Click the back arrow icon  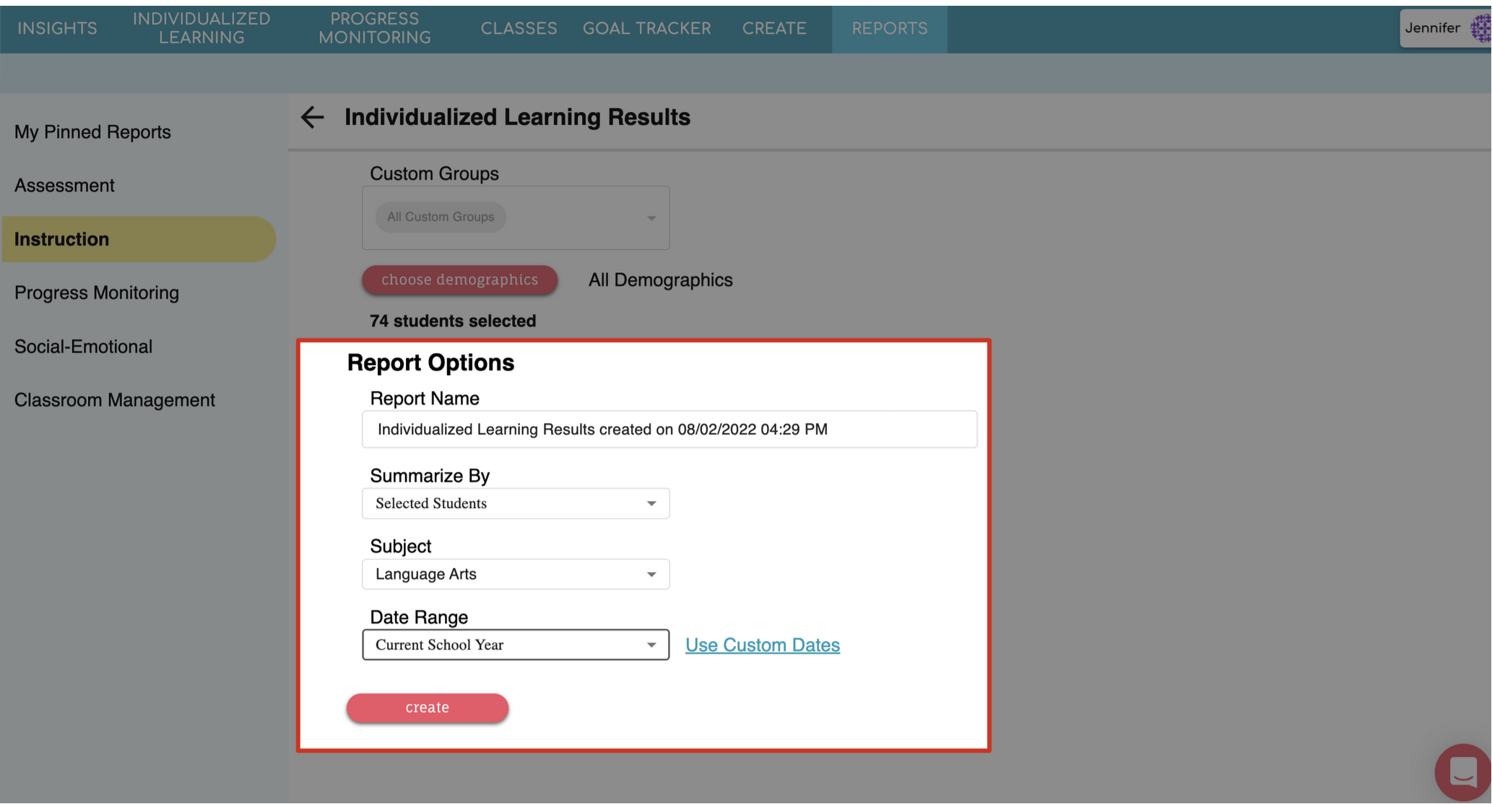coord(312,117)
